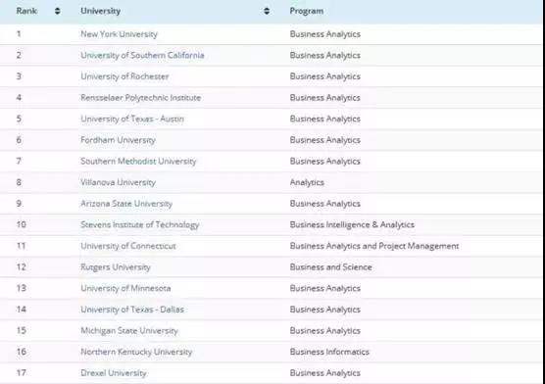Visit Fordham University link
545x384 pixels.
(x=118, y=140)
